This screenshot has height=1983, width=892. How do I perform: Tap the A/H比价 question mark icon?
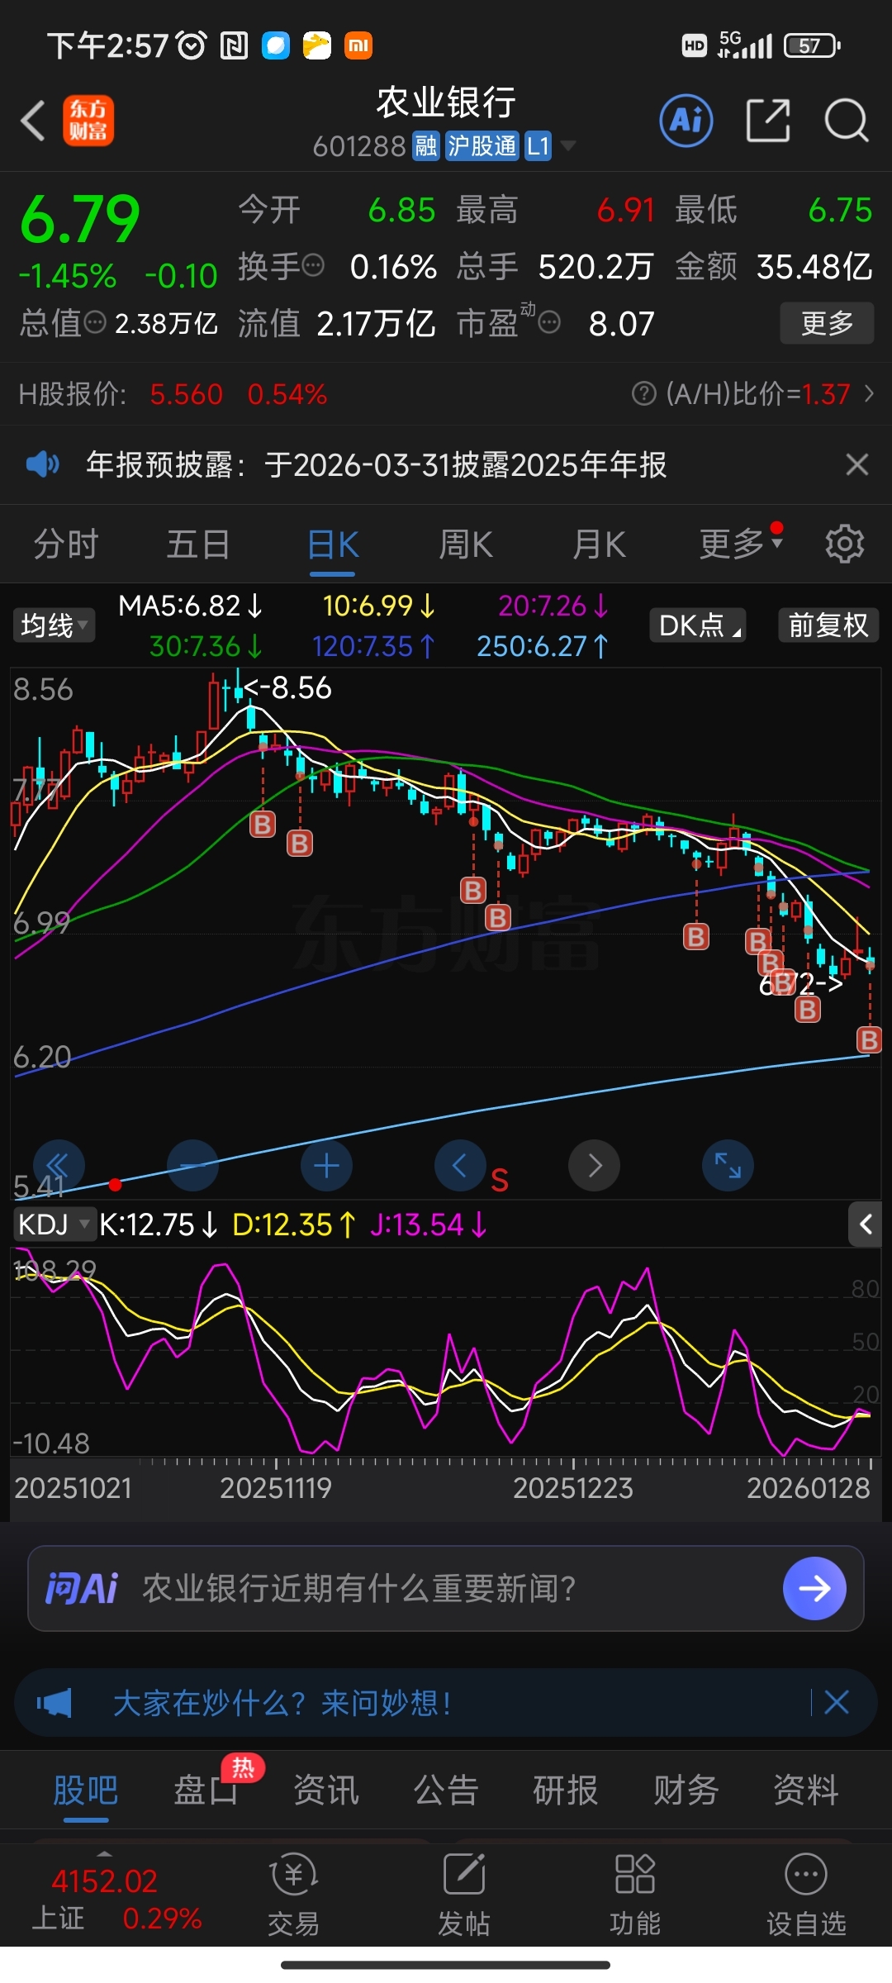coord(643,393)
